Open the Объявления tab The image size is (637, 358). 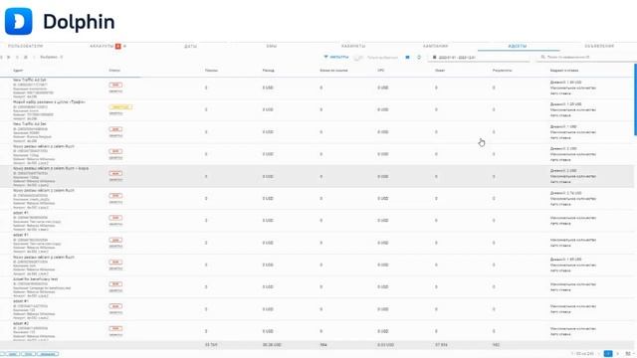(599, 47)
